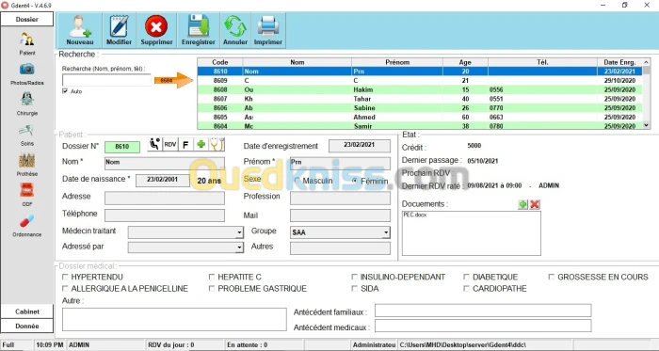Expand the Groupe SAA dropdown
This screenshot has height=351, width=659.
(386, 232)
